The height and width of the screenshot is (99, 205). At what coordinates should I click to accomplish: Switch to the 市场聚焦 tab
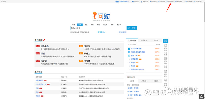coord(144,40)
